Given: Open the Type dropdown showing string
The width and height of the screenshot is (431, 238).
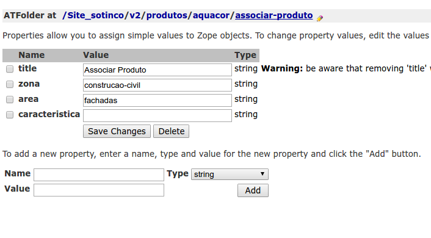Looking at the screenshot, I should (230, 175).
